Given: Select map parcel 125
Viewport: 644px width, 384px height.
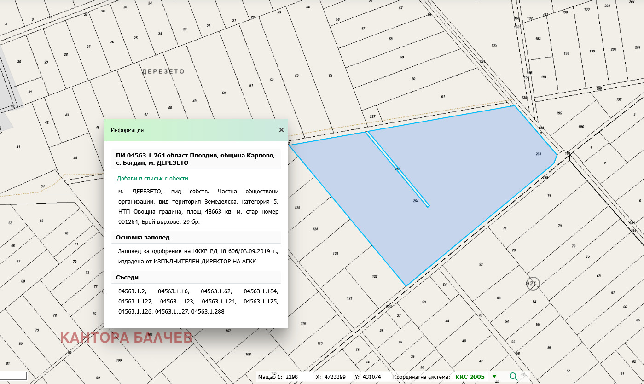Looking at the screenshot, I should point(297,208).
